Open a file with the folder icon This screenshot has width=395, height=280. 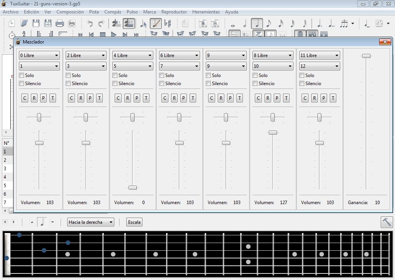point(24,23)
